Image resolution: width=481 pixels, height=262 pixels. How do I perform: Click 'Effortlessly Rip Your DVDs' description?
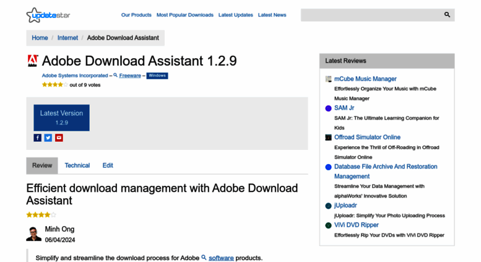[x=389, y=235]
